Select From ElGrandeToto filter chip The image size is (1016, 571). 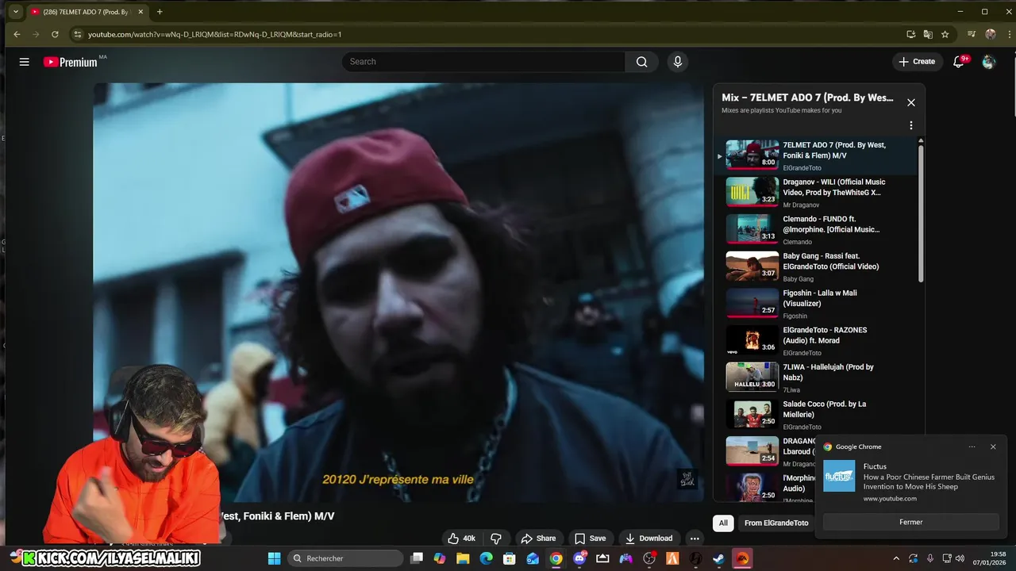point(776,523)
